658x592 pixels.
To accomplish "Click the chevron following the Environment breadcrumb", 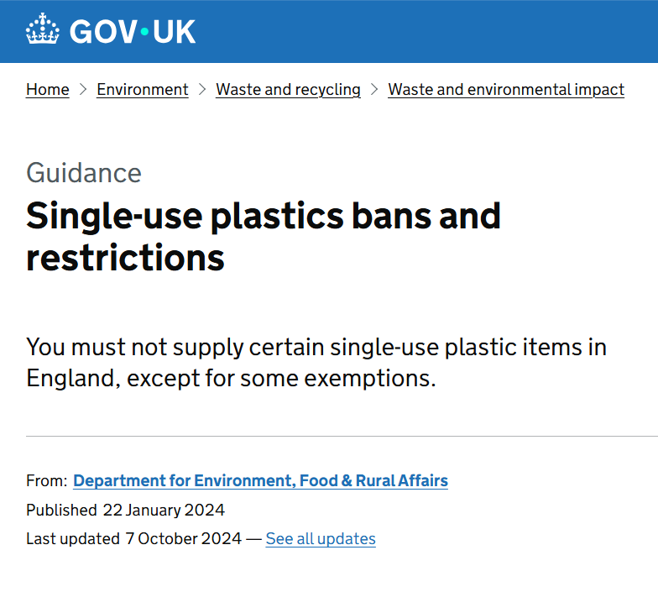I will pos(202,89).
